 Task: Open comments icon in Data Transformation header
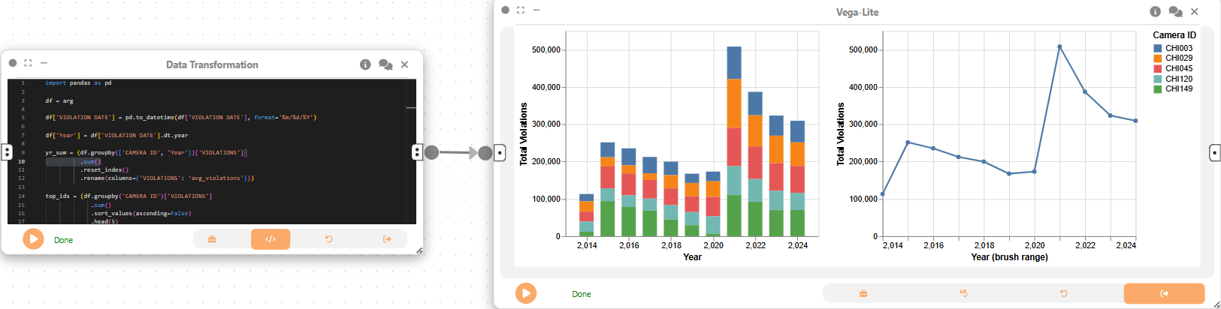(x=385, y=64)
